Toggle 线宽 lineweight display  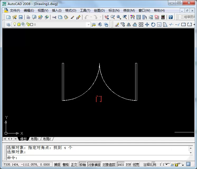pyautogui.click(x=136, y=165)
